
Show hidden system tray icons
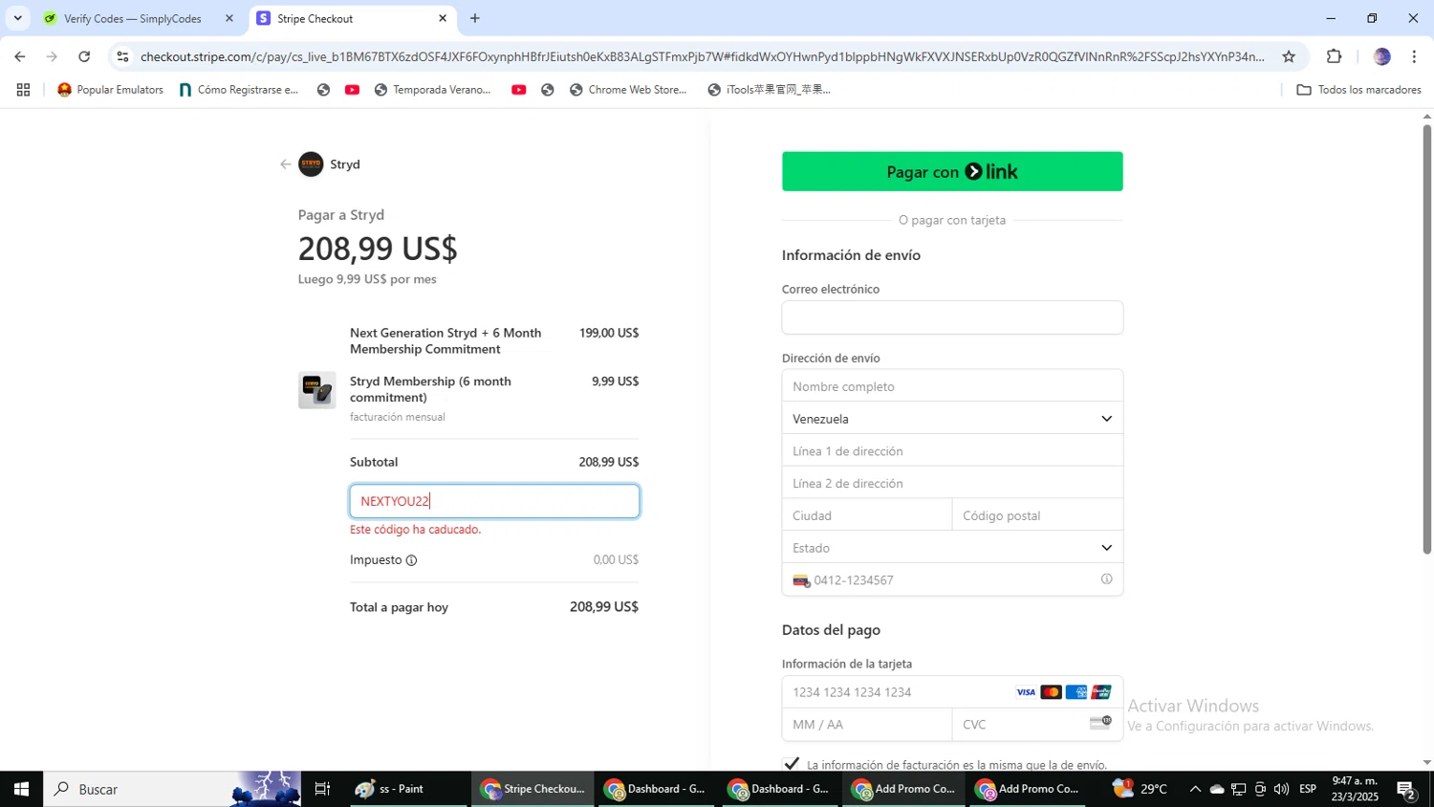click(1195, 789)
